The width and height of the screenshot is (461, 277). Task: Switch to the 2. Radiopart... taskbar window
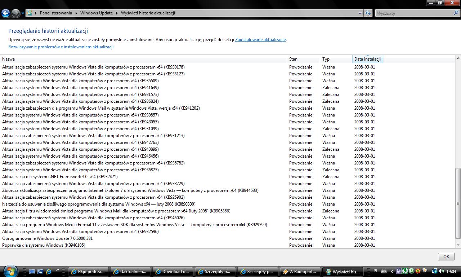[x=300, y=272]
